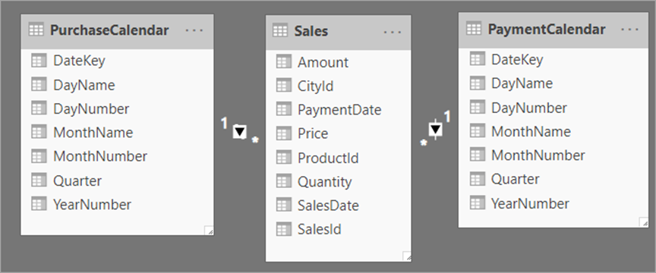
Task: Open PaymentCalendar table ellipsis menu
Action: 630,30
